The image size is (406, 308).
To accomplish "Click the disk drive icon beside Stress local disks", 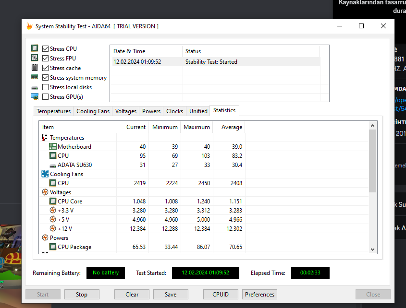I will pyautogui.click(x=35, y=88).
